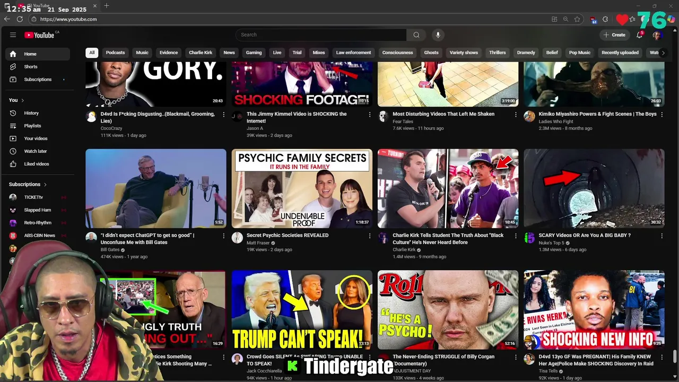Click the zoom-out icon in address bar

pyautogui.click(x=565, y=19)
